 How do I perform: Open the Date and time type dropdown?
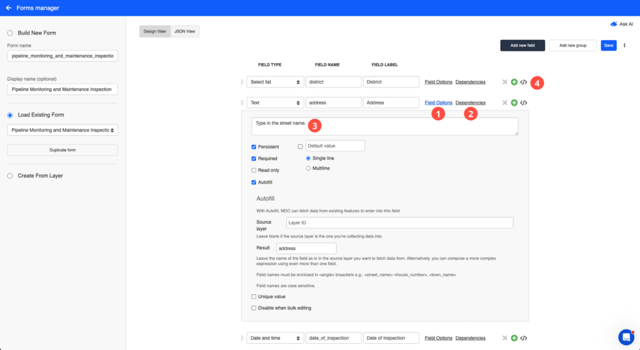point(275,338)
